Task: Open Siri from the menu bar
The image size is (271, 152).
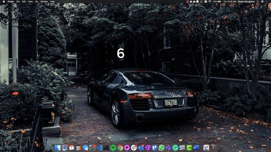Action: pos(262,2)
